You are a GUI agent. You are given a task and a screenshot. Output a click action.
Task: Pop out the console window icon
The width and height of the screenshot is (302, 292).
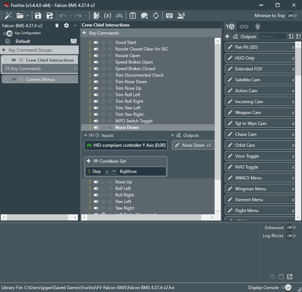pos(290,276)
